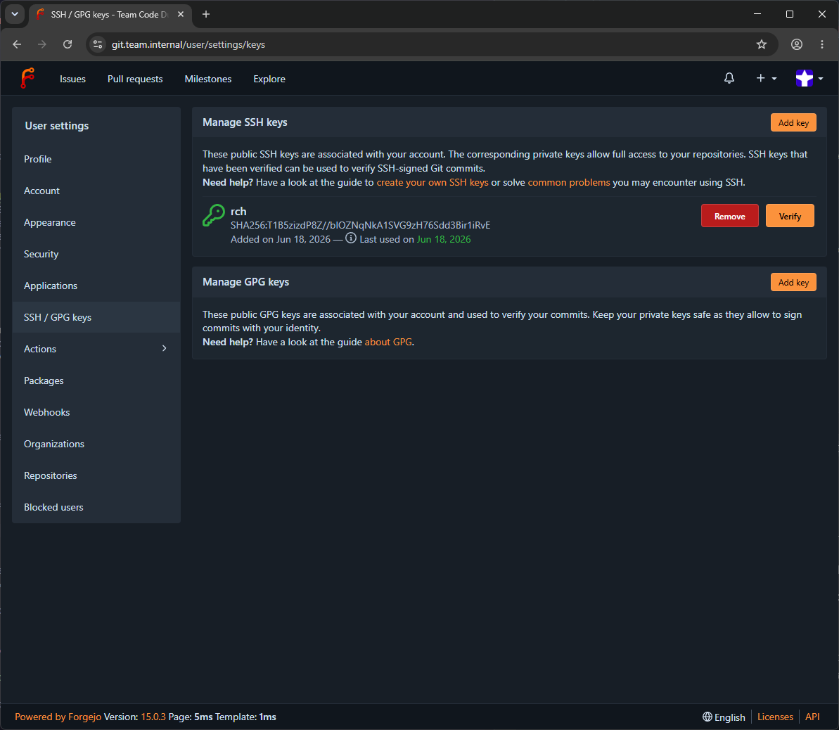Minimize the browser window
Viewport: 839px width, 730px height.
click(x=757, y=15)
